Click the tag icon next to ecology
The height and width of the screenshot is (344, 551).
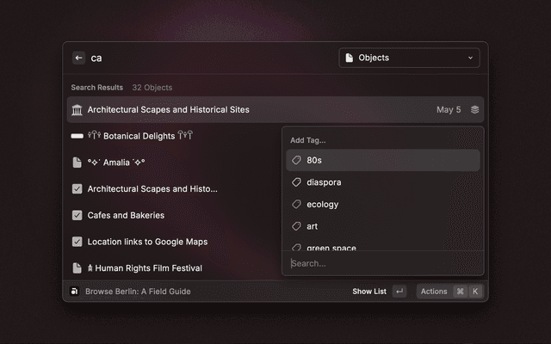(296, 205)
